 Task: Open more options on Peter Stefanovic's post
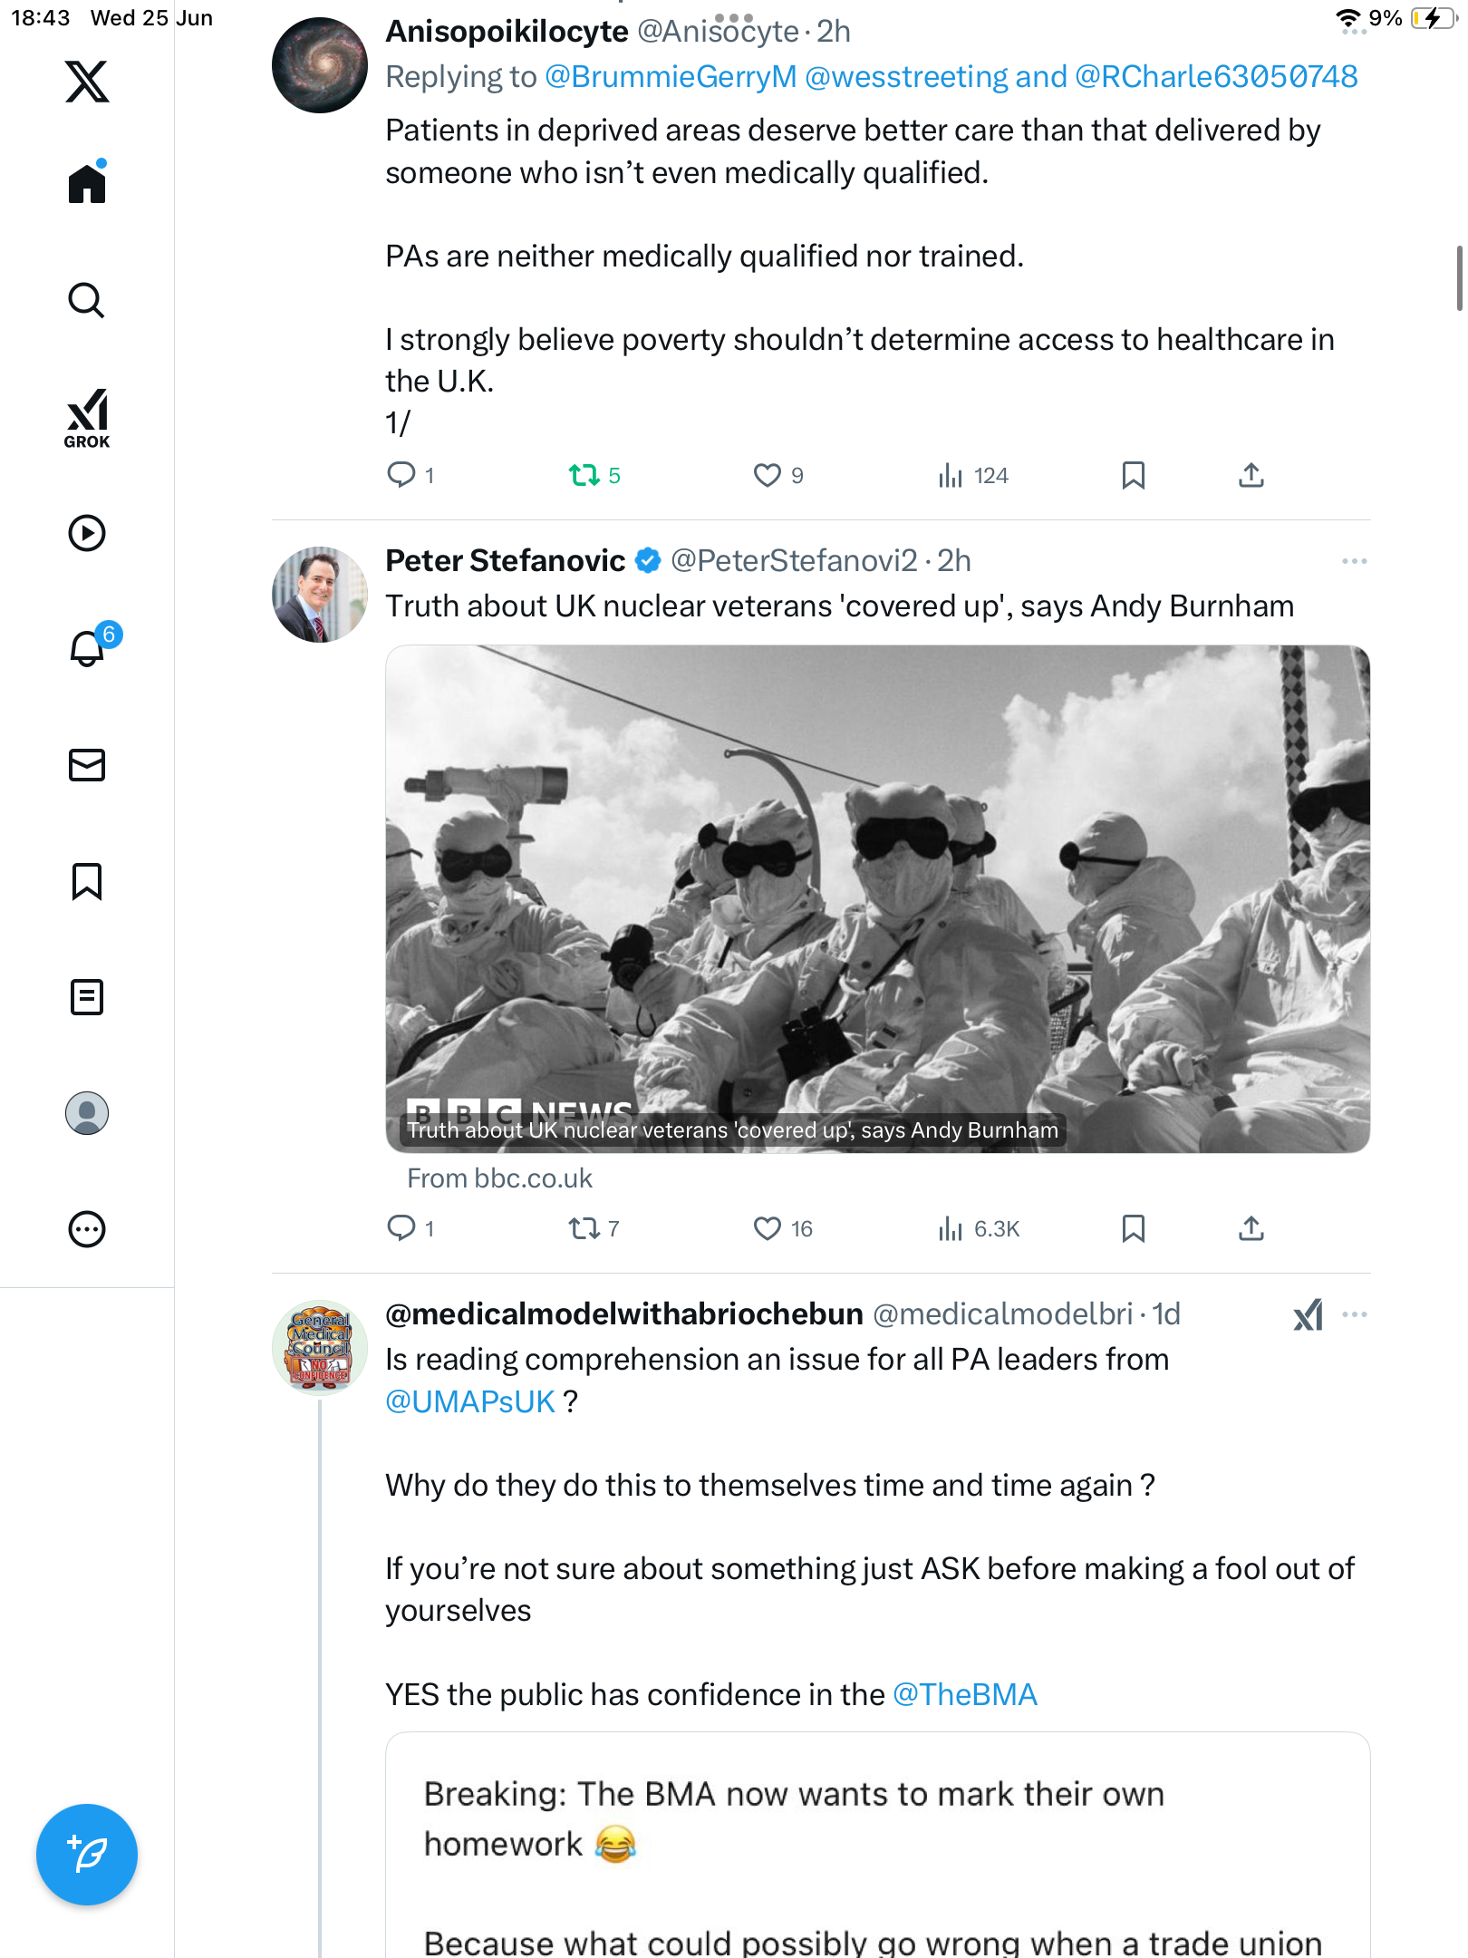(x=1354, y=561)
